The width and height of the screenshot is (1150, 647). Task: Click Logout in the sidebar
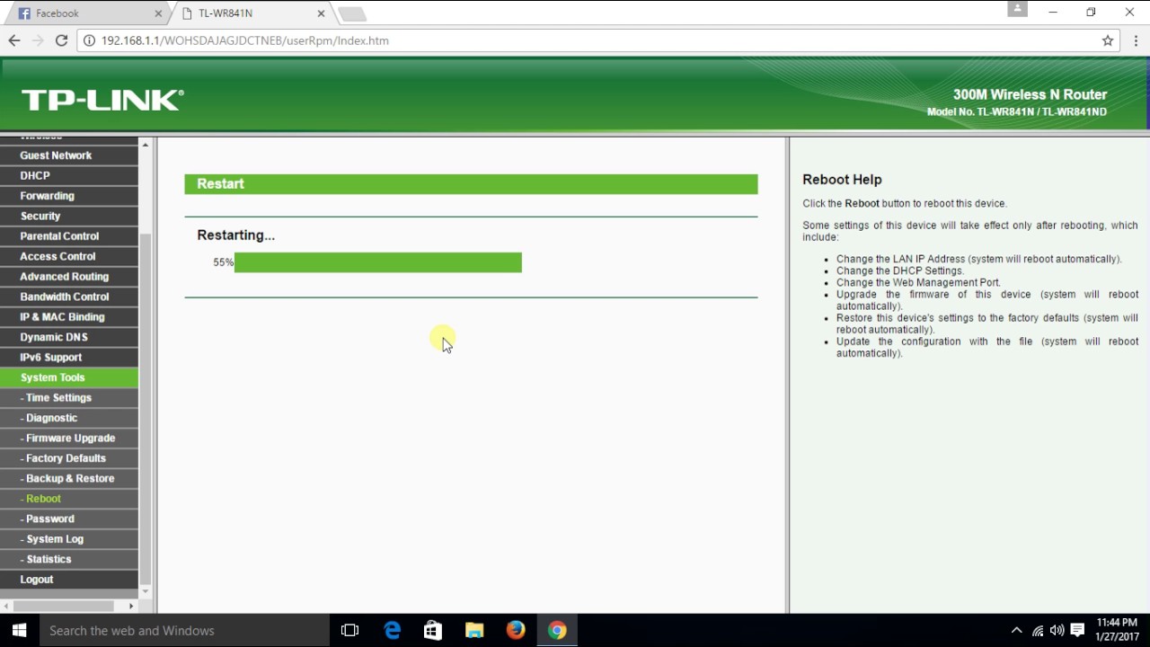[69, 580]
